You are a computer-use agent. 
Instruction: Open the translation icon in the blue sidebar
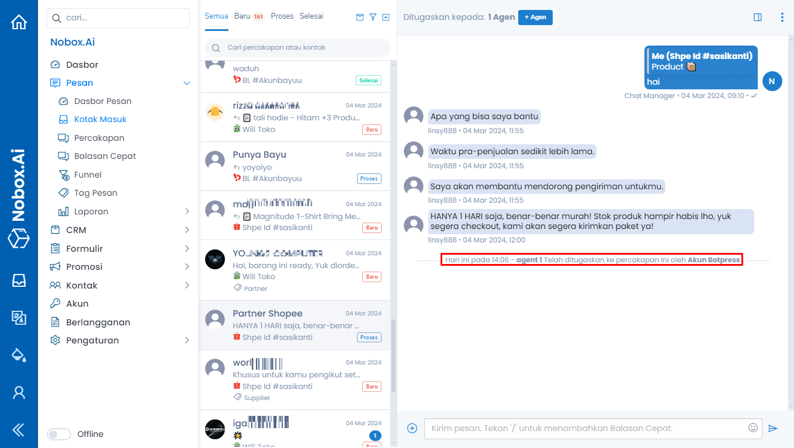tap(19, 318)
